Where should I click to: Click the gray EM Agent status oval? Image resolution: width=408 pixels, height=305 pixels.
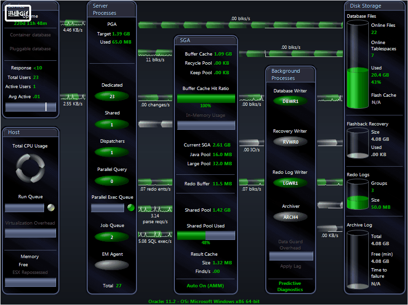pos(112,265)
